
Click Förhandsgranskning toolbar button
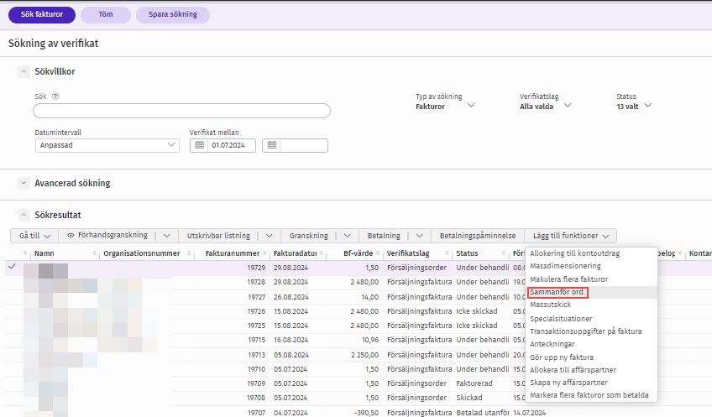coord(107,236)
